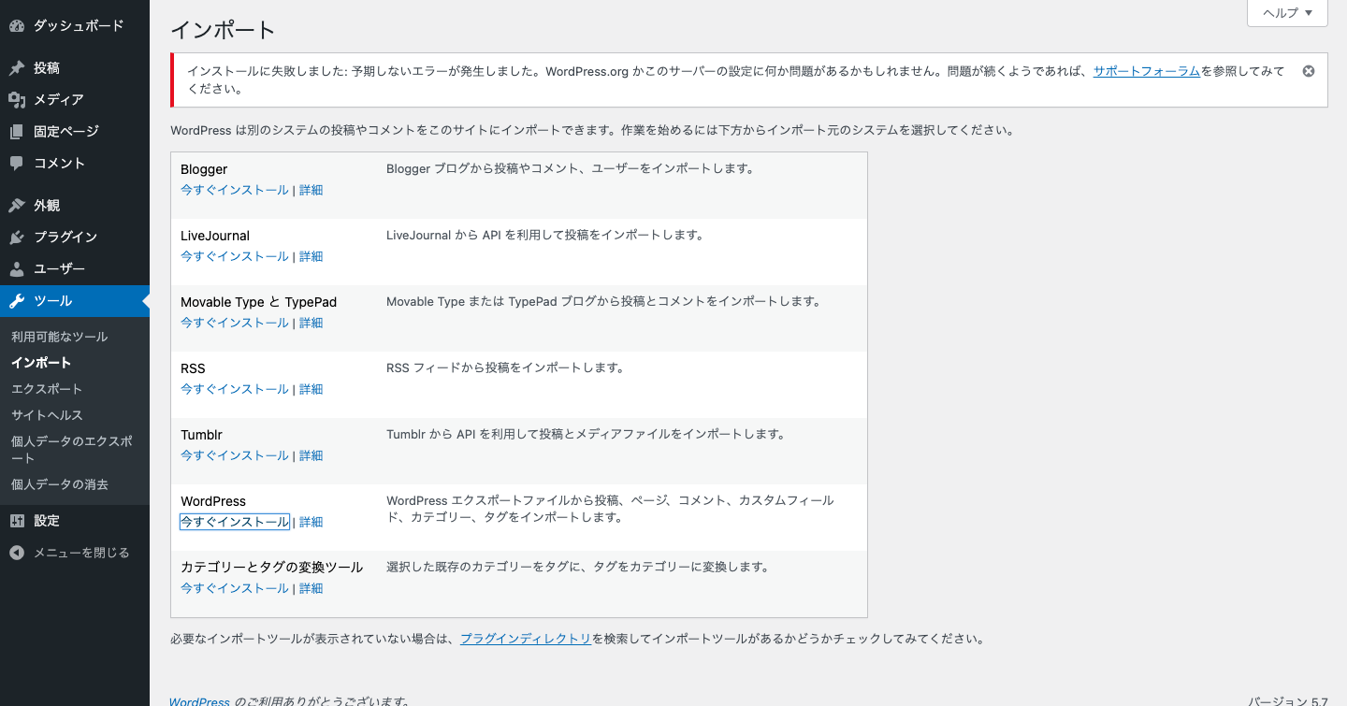This screenshot has height=706, width=1347.
Task: Click the wrench icon for ツール
Action: click(17, 301)
